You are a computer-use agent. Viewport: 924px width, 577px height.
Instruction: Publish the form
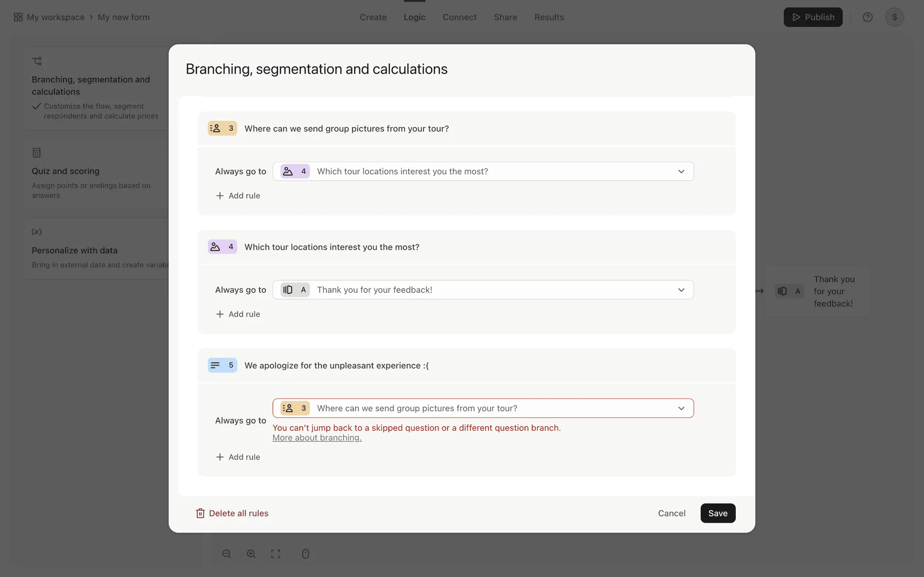pos(813,17)
